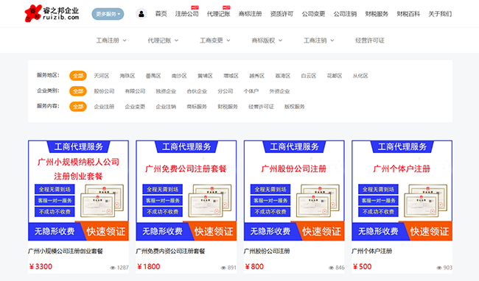Open 资质许可 in the top navigation
The width and height of the screenshot is (479, 281).
tap(282, 14)
